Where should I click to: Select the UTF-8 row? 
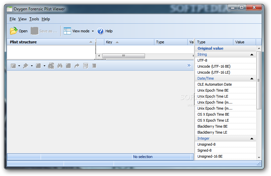click(x=226, y=60)
